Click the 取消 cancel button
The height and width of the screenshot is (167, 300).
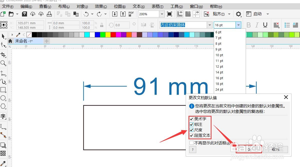[x=276, y=149]
